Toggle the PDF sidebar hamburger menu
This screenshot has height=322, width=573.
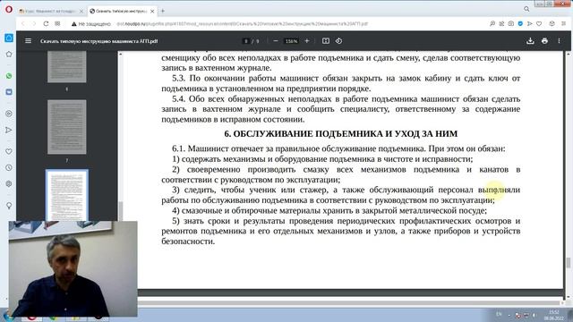click(x=28, y=41)
